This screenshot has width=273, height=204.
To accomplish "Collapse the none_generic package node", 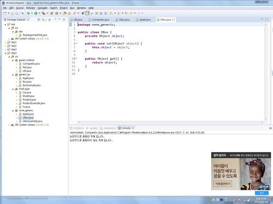I will click(x=13, y=110).
